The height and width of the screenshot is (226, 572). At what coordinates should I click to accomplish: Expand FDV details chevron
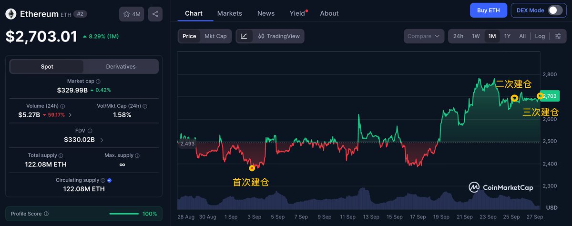102,140
